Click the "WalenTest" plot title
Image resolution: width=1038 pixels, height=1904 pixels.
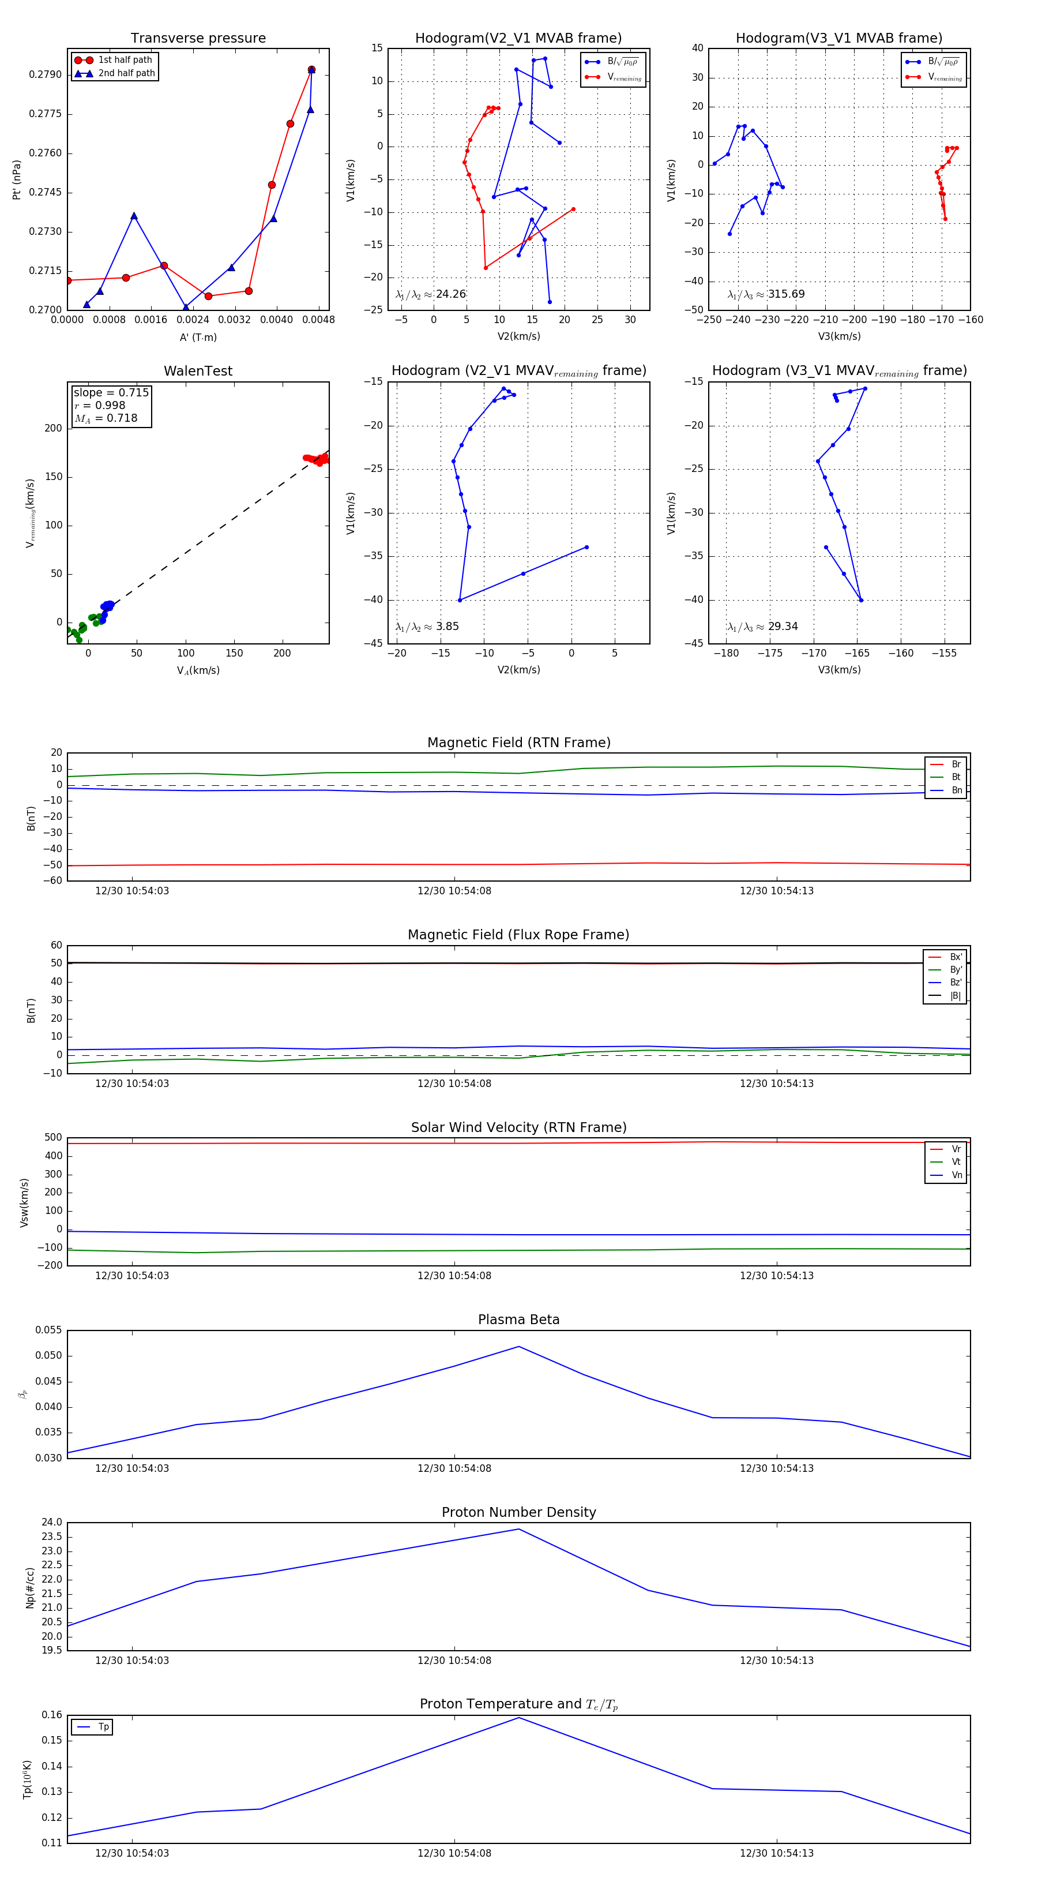click(198, 371)
